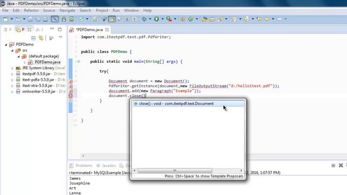Toggle Mark Occurrences highlighter button
This screenshot has height=195, width=347.
112,19
